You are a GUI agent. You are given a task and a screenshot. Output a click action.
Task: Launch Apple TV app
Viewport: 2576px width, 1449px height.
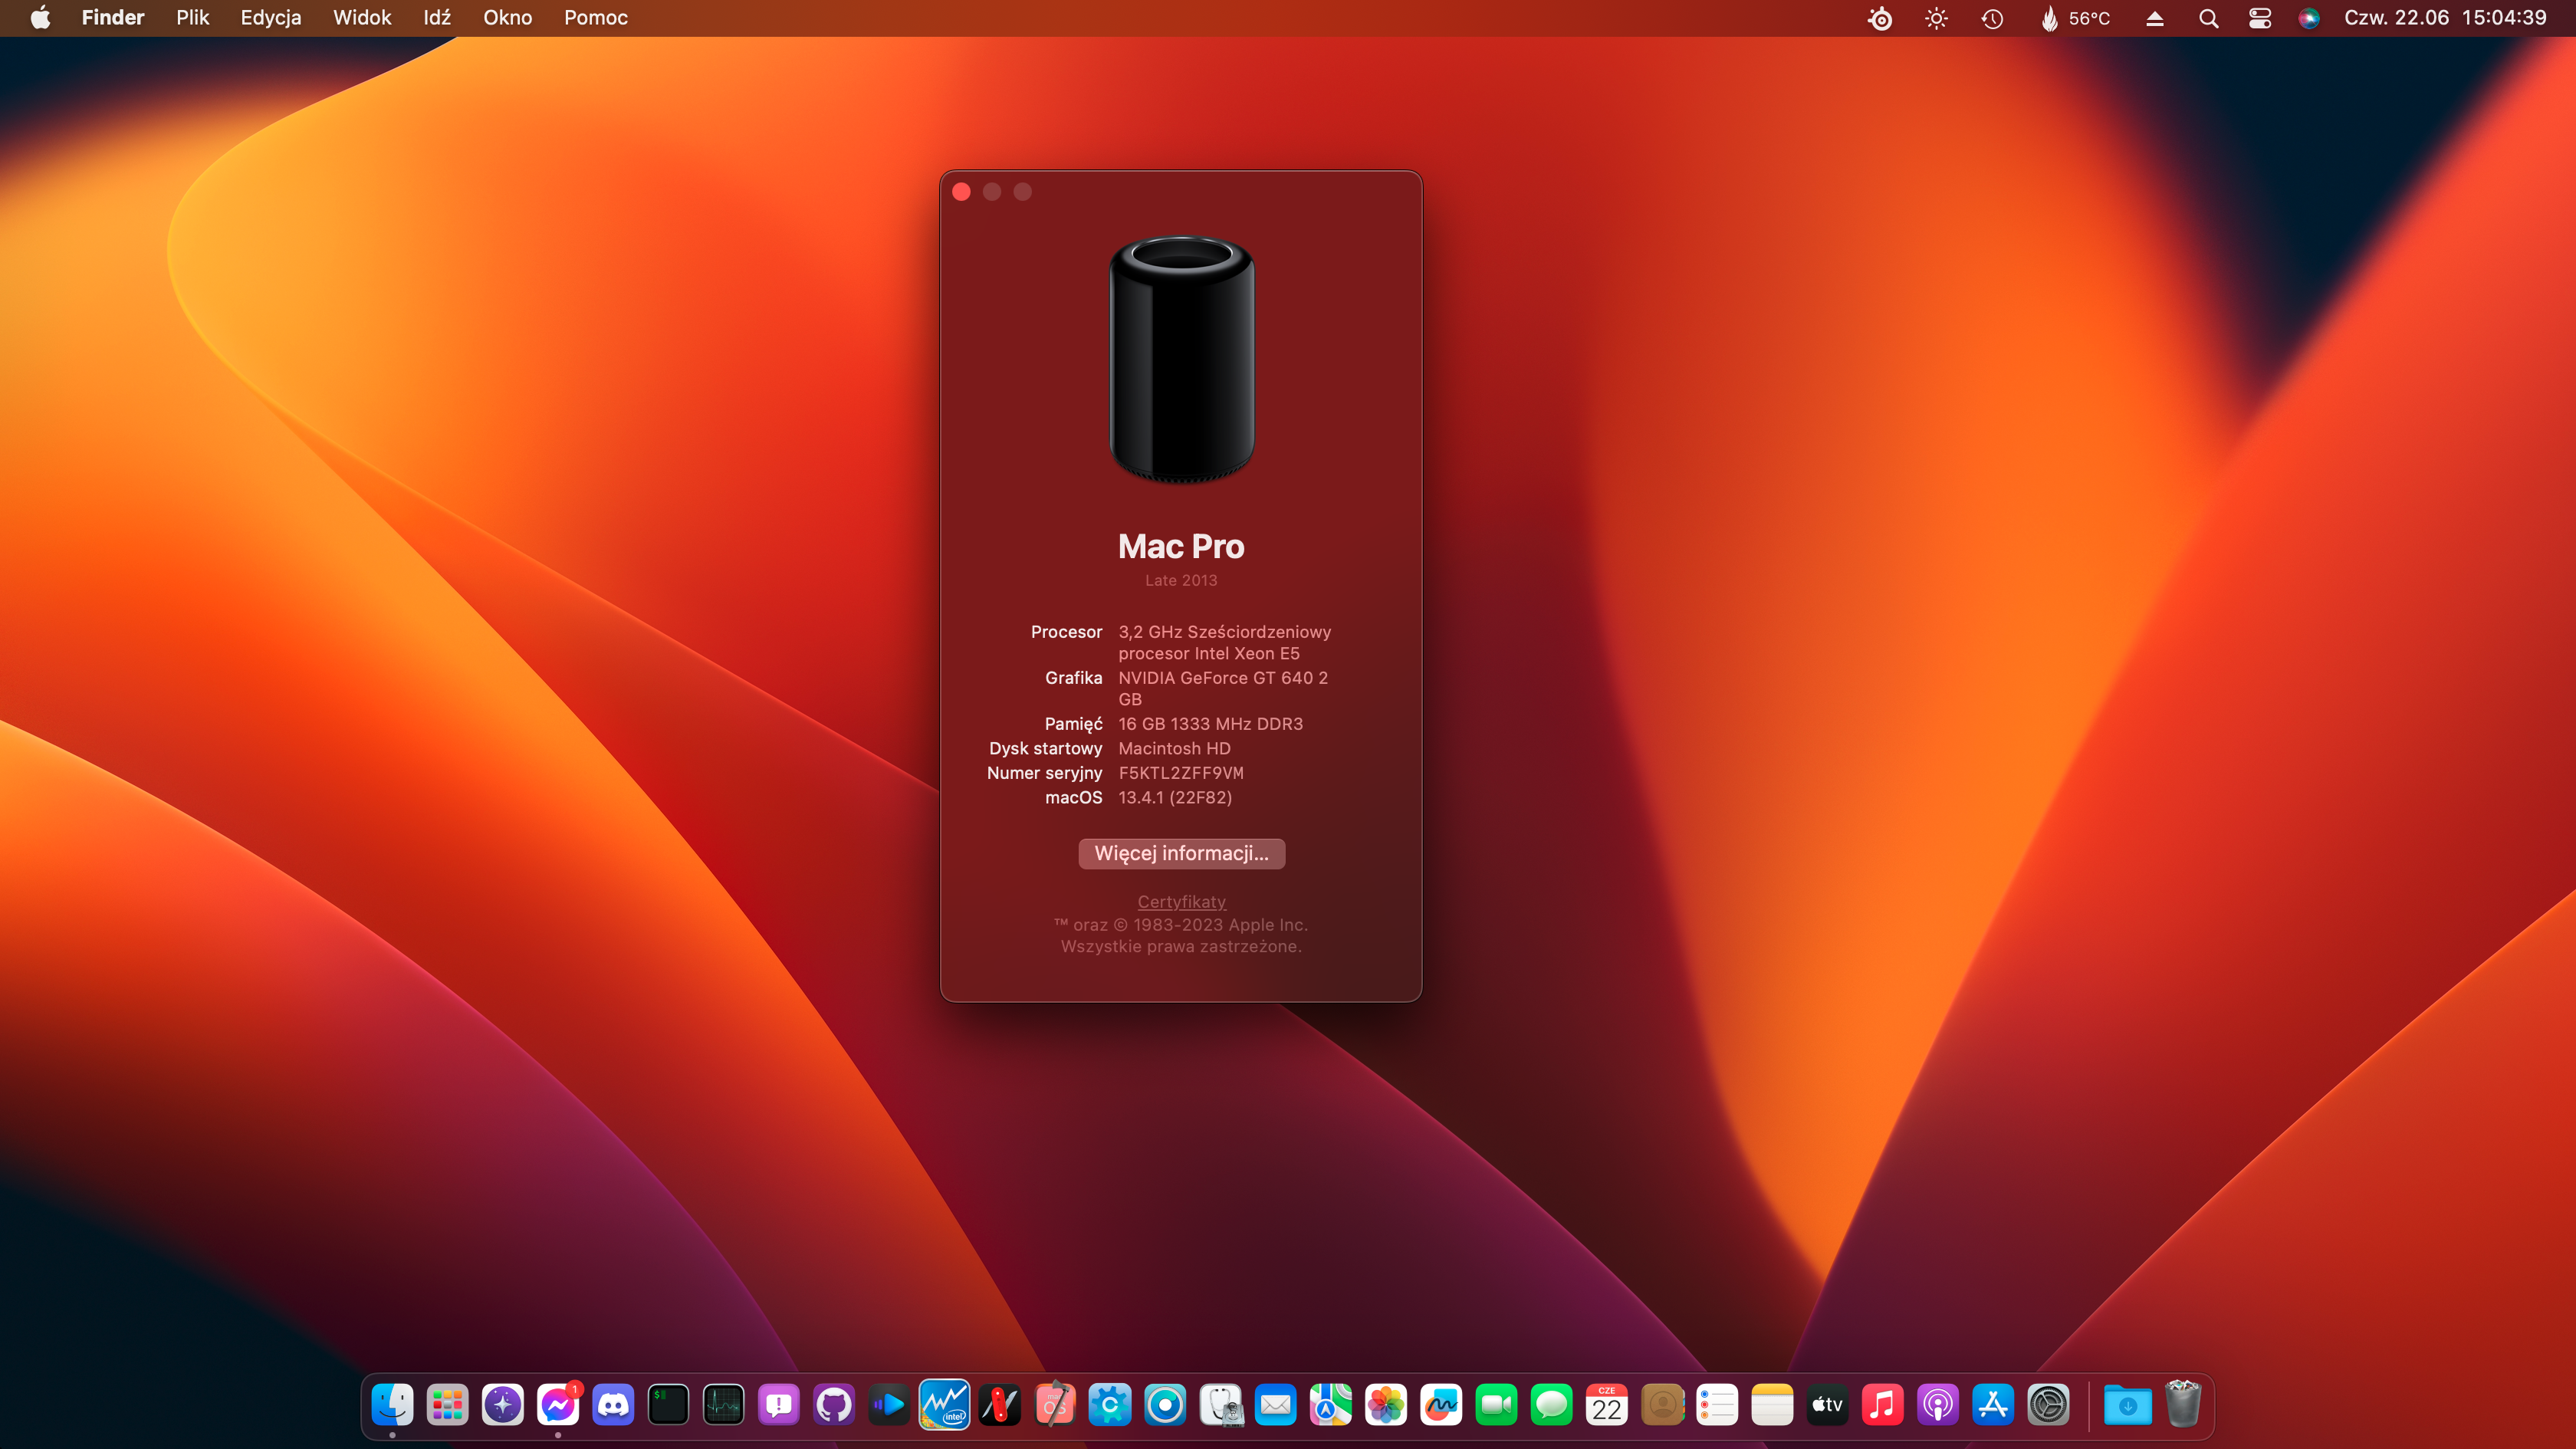click(1828, 1405)
